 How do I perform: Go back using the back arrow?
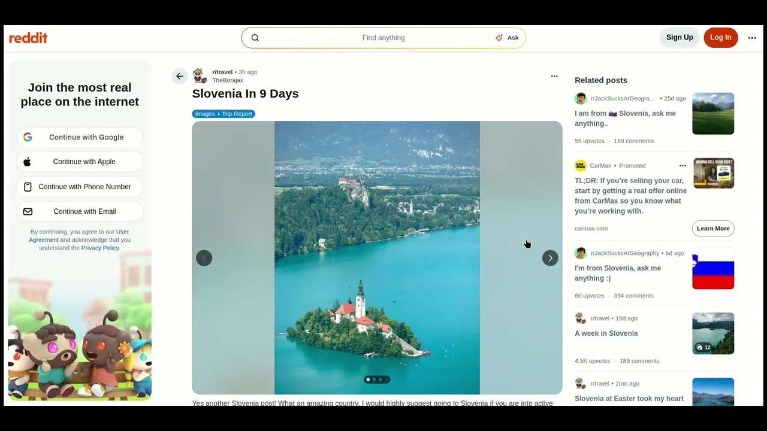180,76
